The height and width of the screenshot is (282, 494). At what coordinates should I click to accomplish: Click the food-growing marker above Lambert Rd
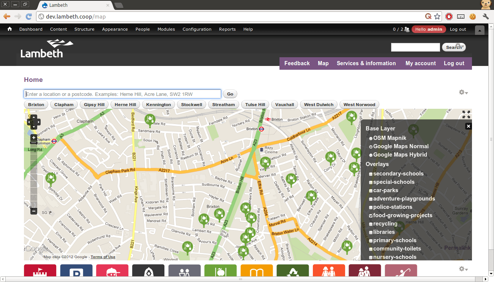[204, 219]
